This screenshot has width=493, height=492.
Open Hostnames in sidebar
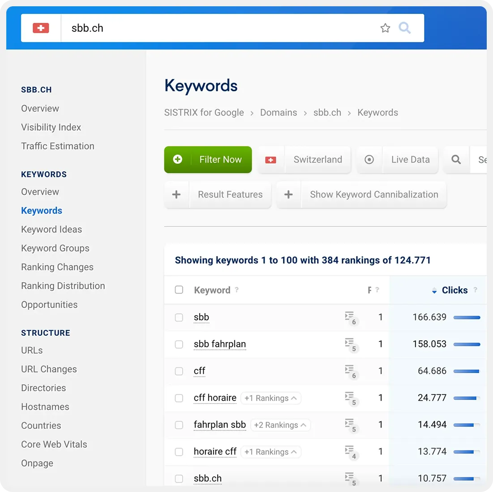(45, 407)
